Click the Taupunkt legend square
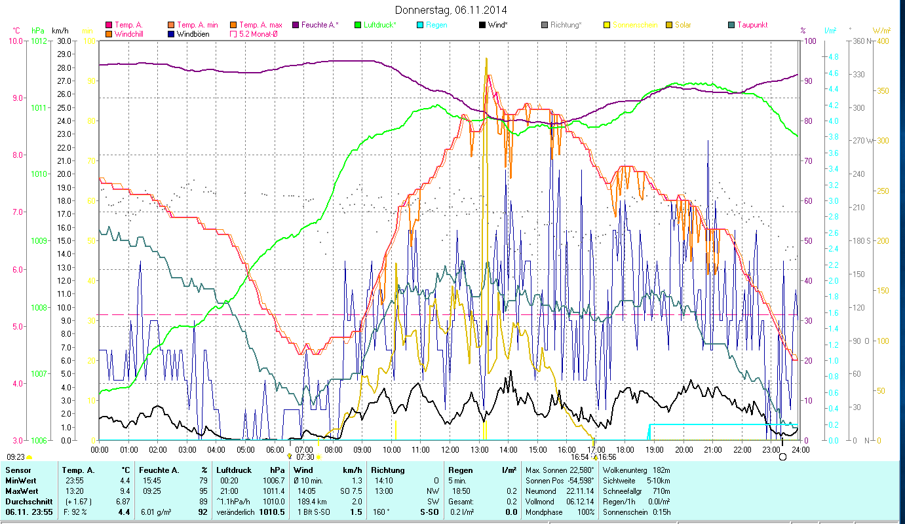 pyautogui.click(x=731, y=25)
